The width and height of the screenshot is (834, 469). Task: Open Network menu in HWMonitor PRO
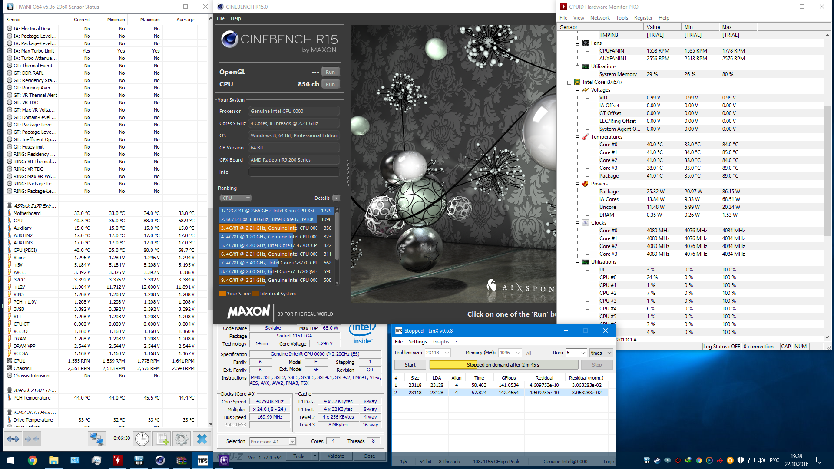599,18
